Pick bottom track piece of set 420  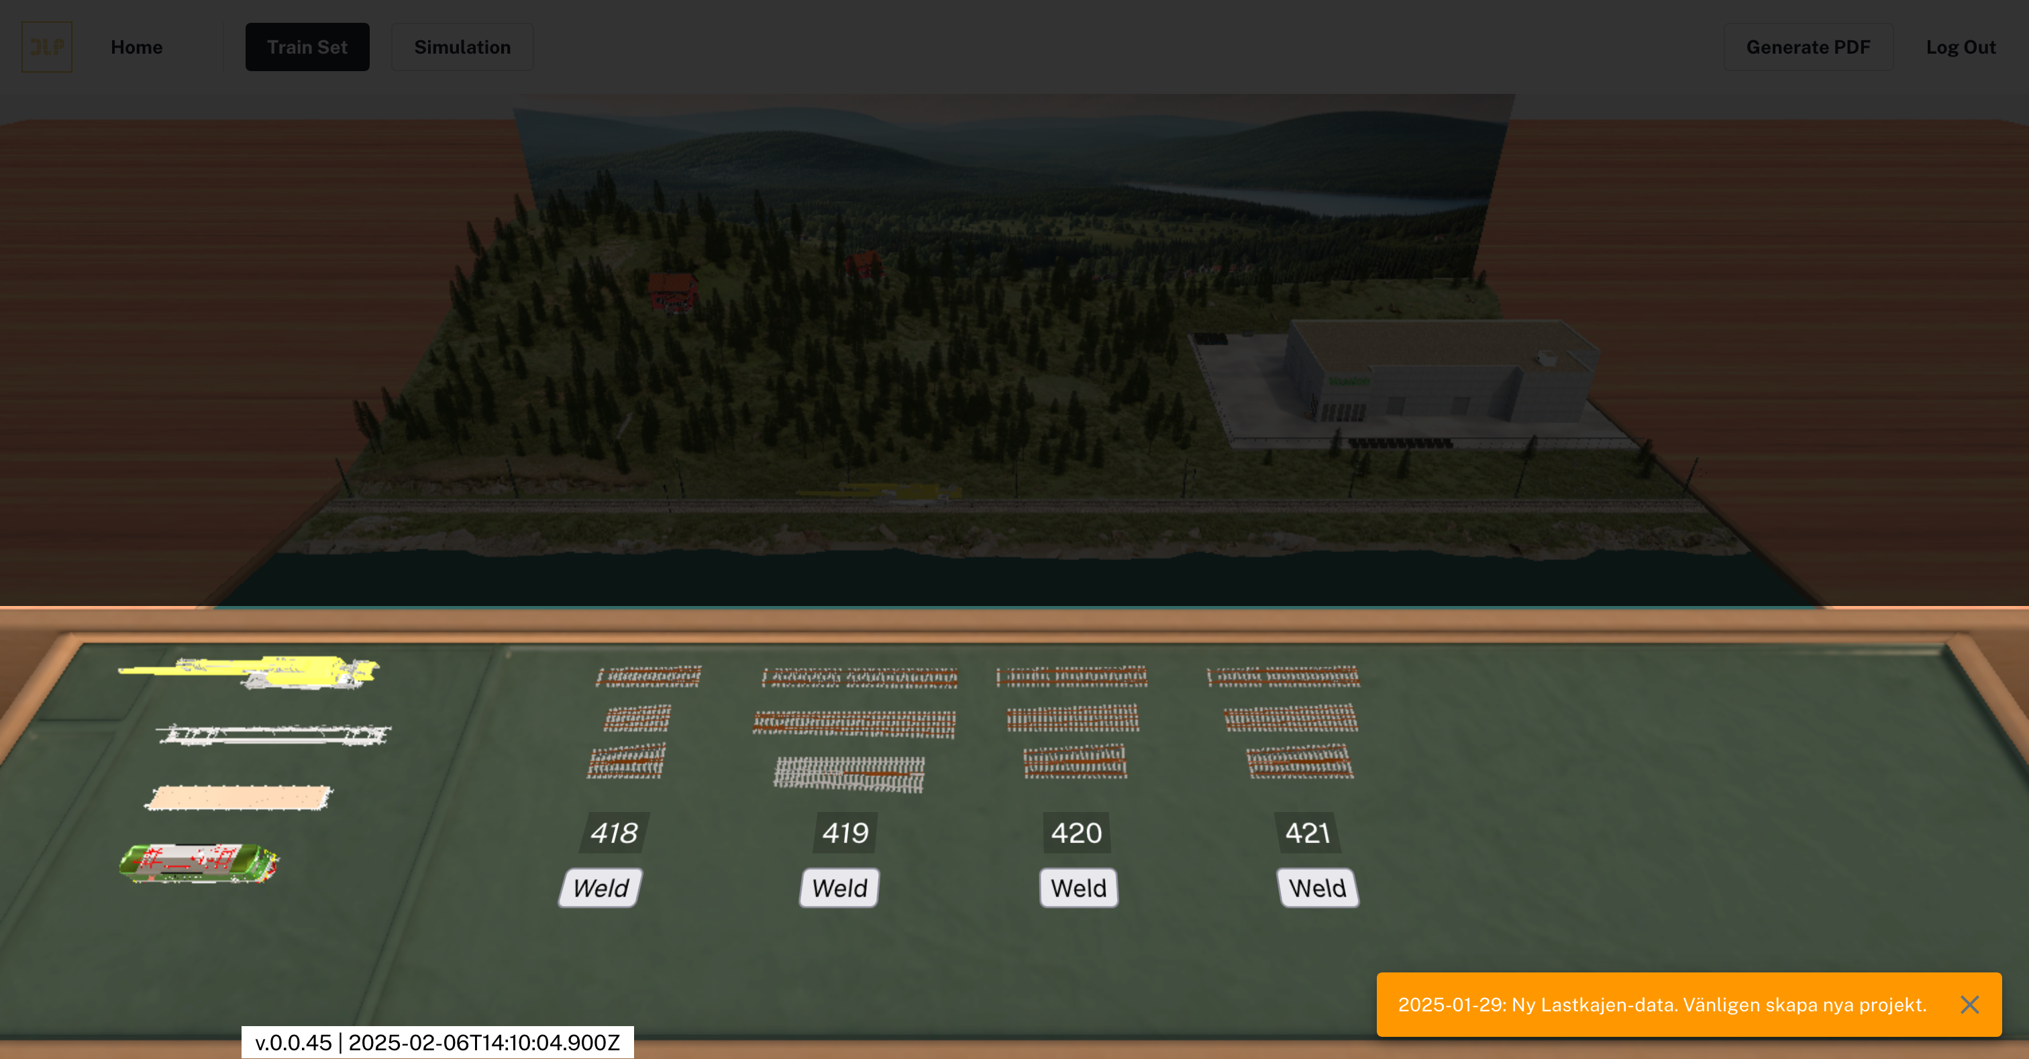coord(1075,761)
